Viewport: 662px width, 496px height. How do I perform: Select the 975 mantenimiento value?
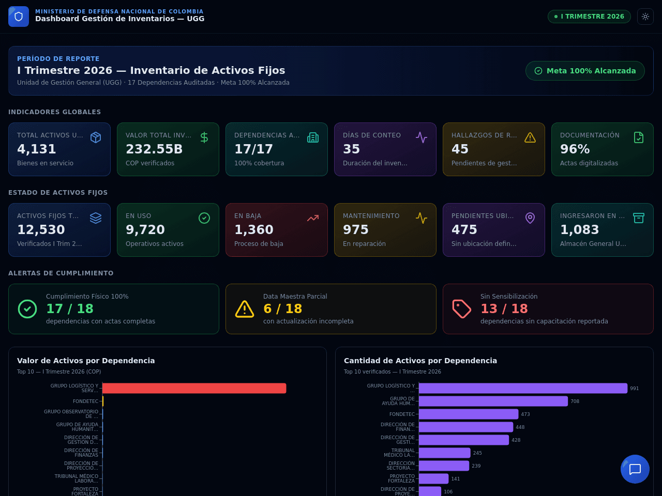356,230
